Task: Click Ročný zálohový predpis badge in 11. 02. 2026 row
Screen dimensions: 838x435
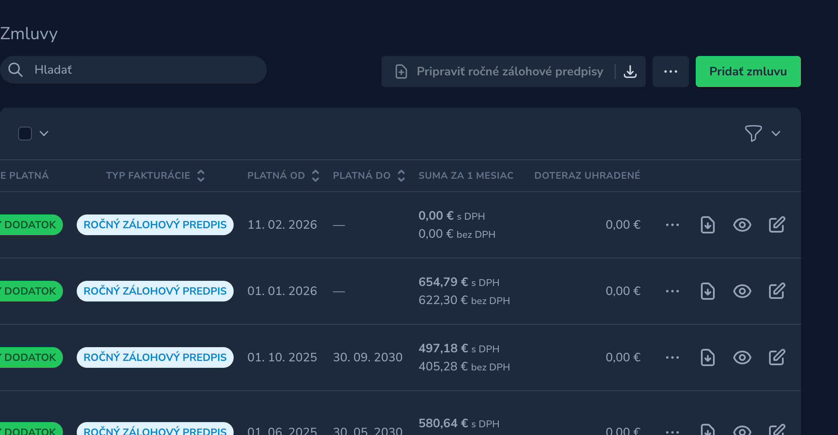Action: (155, 225)
